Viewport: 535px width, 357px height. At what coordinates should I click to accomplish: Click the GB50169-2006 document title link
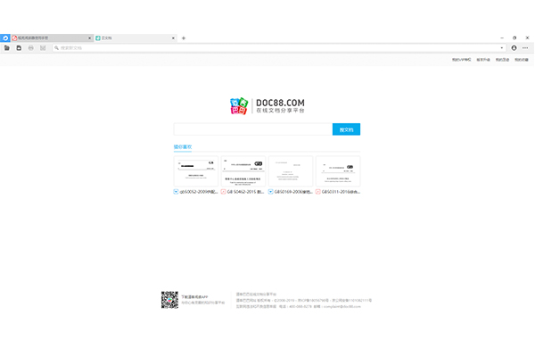click(293, 192)
